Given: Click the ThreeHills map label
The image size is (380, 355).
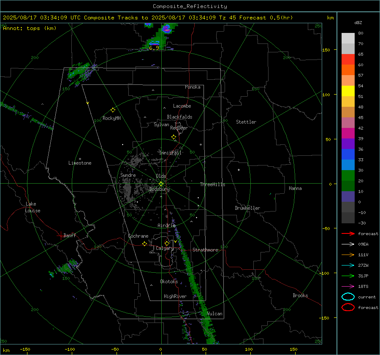Looking at the screenshot, I should click(x=212, y=184).
